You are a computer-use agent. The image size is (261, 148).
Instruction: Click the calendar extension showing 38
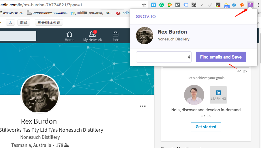pyautogui.click(x=226, y=5)
